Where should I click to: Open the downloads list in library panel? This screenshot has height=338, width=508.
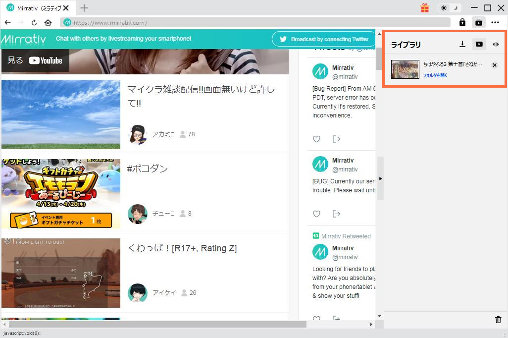(462, 44)
